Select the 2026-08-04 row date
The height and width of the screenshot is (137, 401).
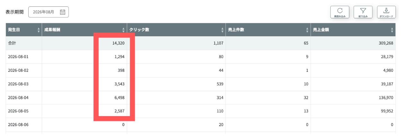(18, 98)
